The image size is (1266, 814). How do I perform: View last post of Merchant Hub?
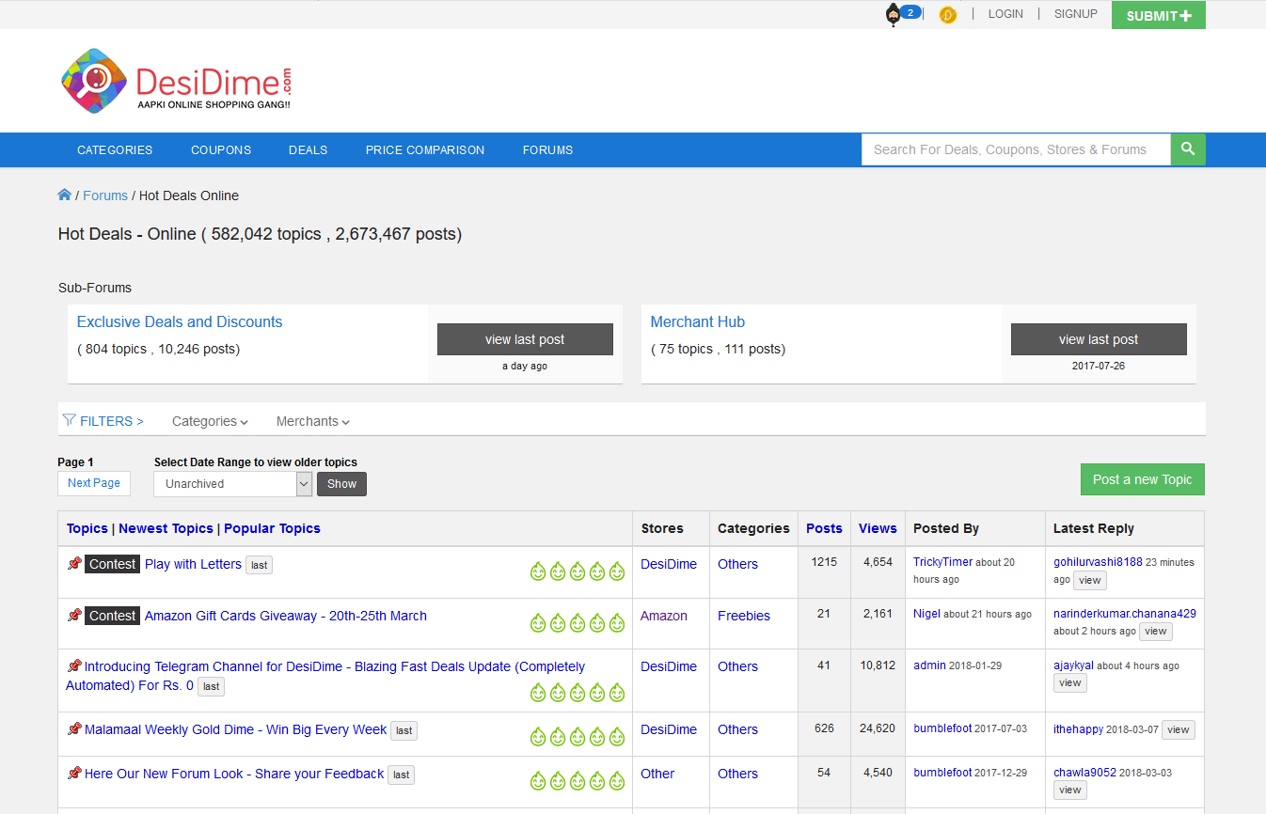pos(1099,339)
